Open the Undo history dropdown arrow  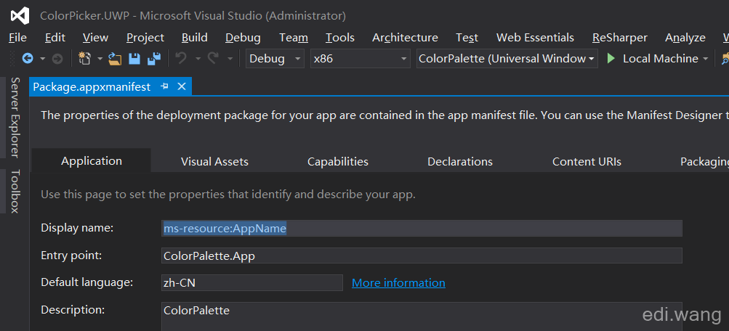198,59
